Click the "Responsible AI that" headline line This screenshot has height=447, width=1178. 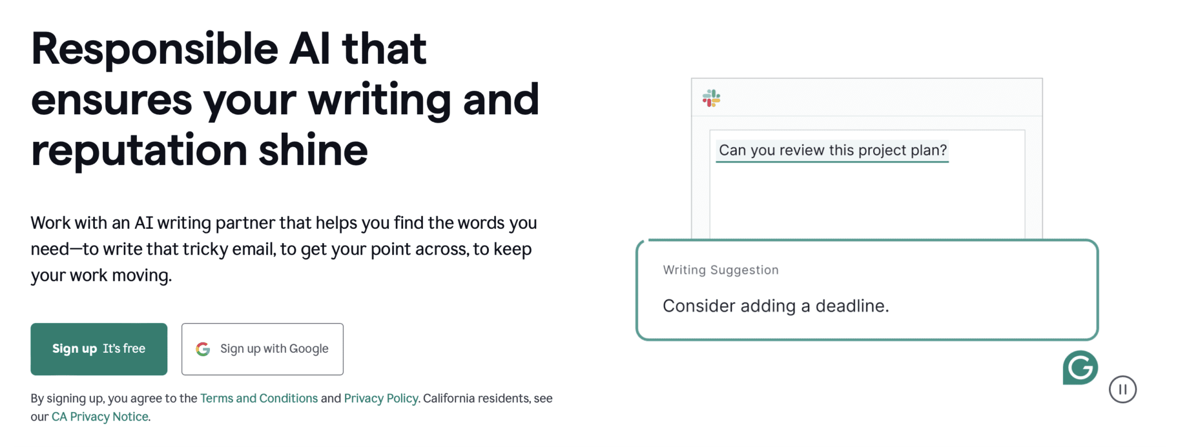(229, 49)
